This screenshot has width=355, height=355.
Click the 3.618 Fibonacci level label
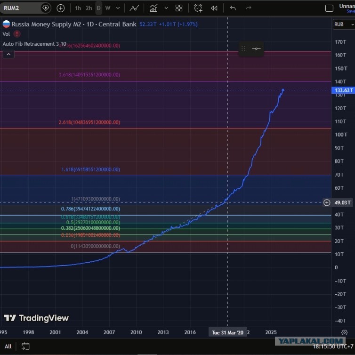click(x=89, y=74)
